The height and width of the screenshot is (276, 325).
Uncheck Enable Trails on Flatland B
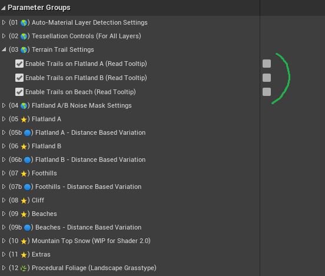tap(19, 78)
